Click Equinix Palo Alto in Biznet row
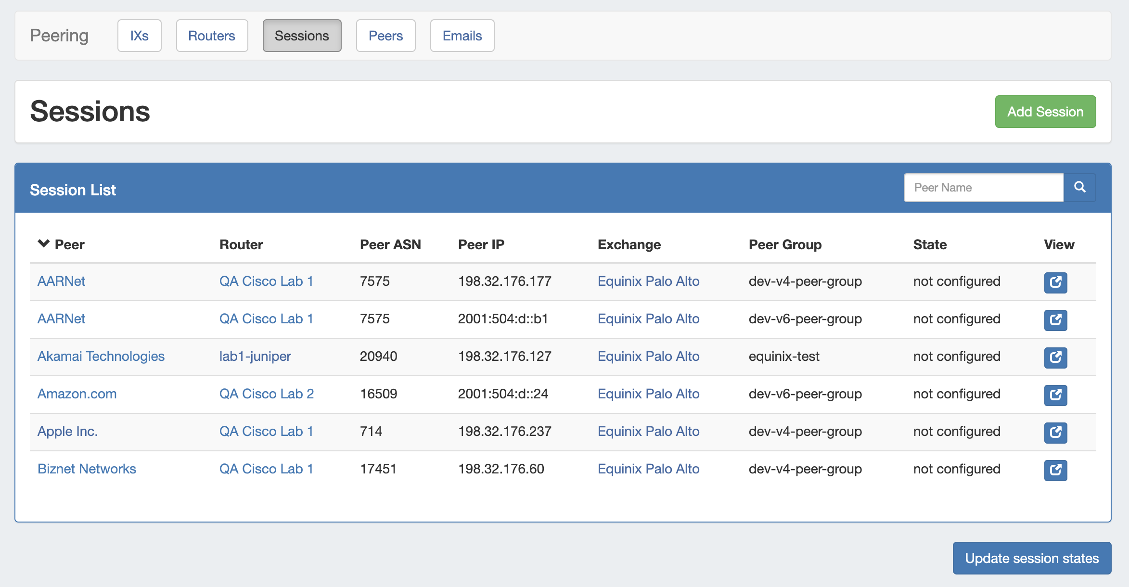Viewport: 1129px width, 587px height. coord(648,469)
